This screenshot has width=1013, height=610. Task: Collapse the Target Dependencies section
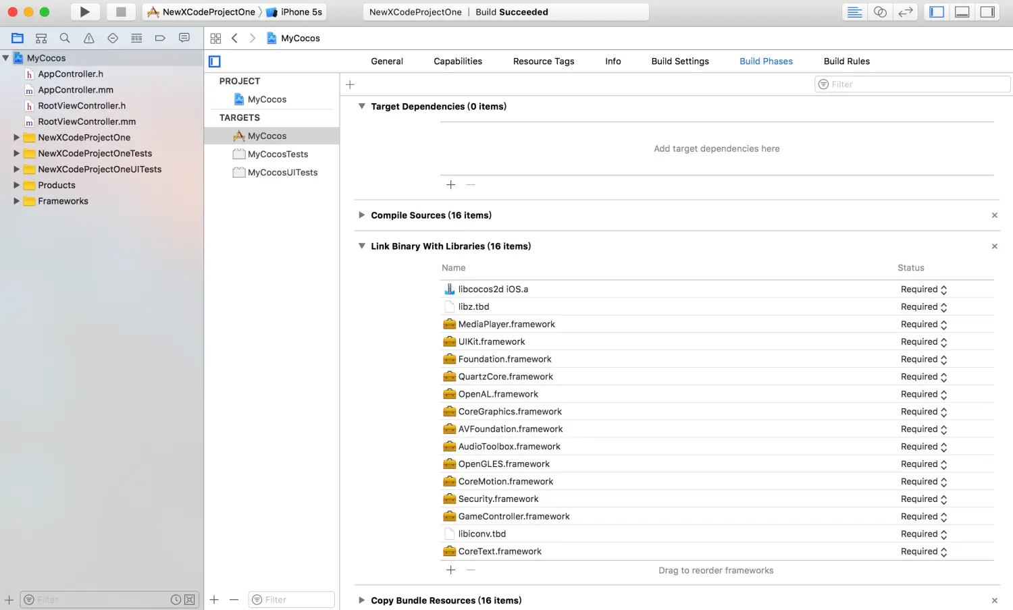pos(362,107)
